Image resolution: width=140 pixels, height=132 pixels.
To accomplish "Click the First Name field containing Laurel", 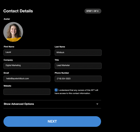I will [27, 53].
